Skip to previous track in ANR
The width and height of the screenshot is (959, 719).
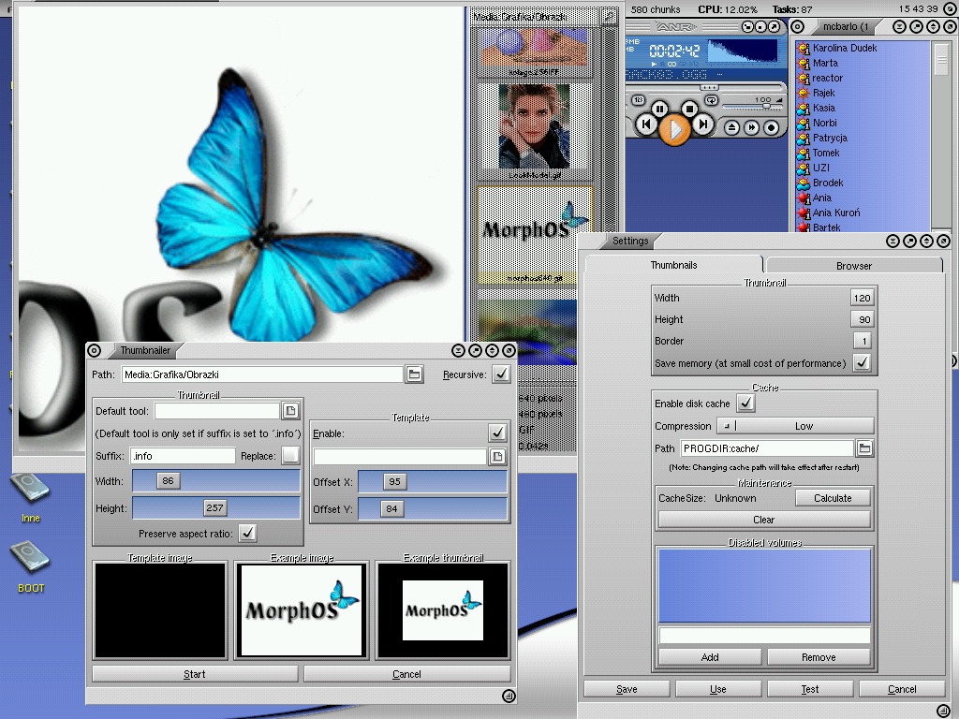pyautogui.click(x=646, y=125)
